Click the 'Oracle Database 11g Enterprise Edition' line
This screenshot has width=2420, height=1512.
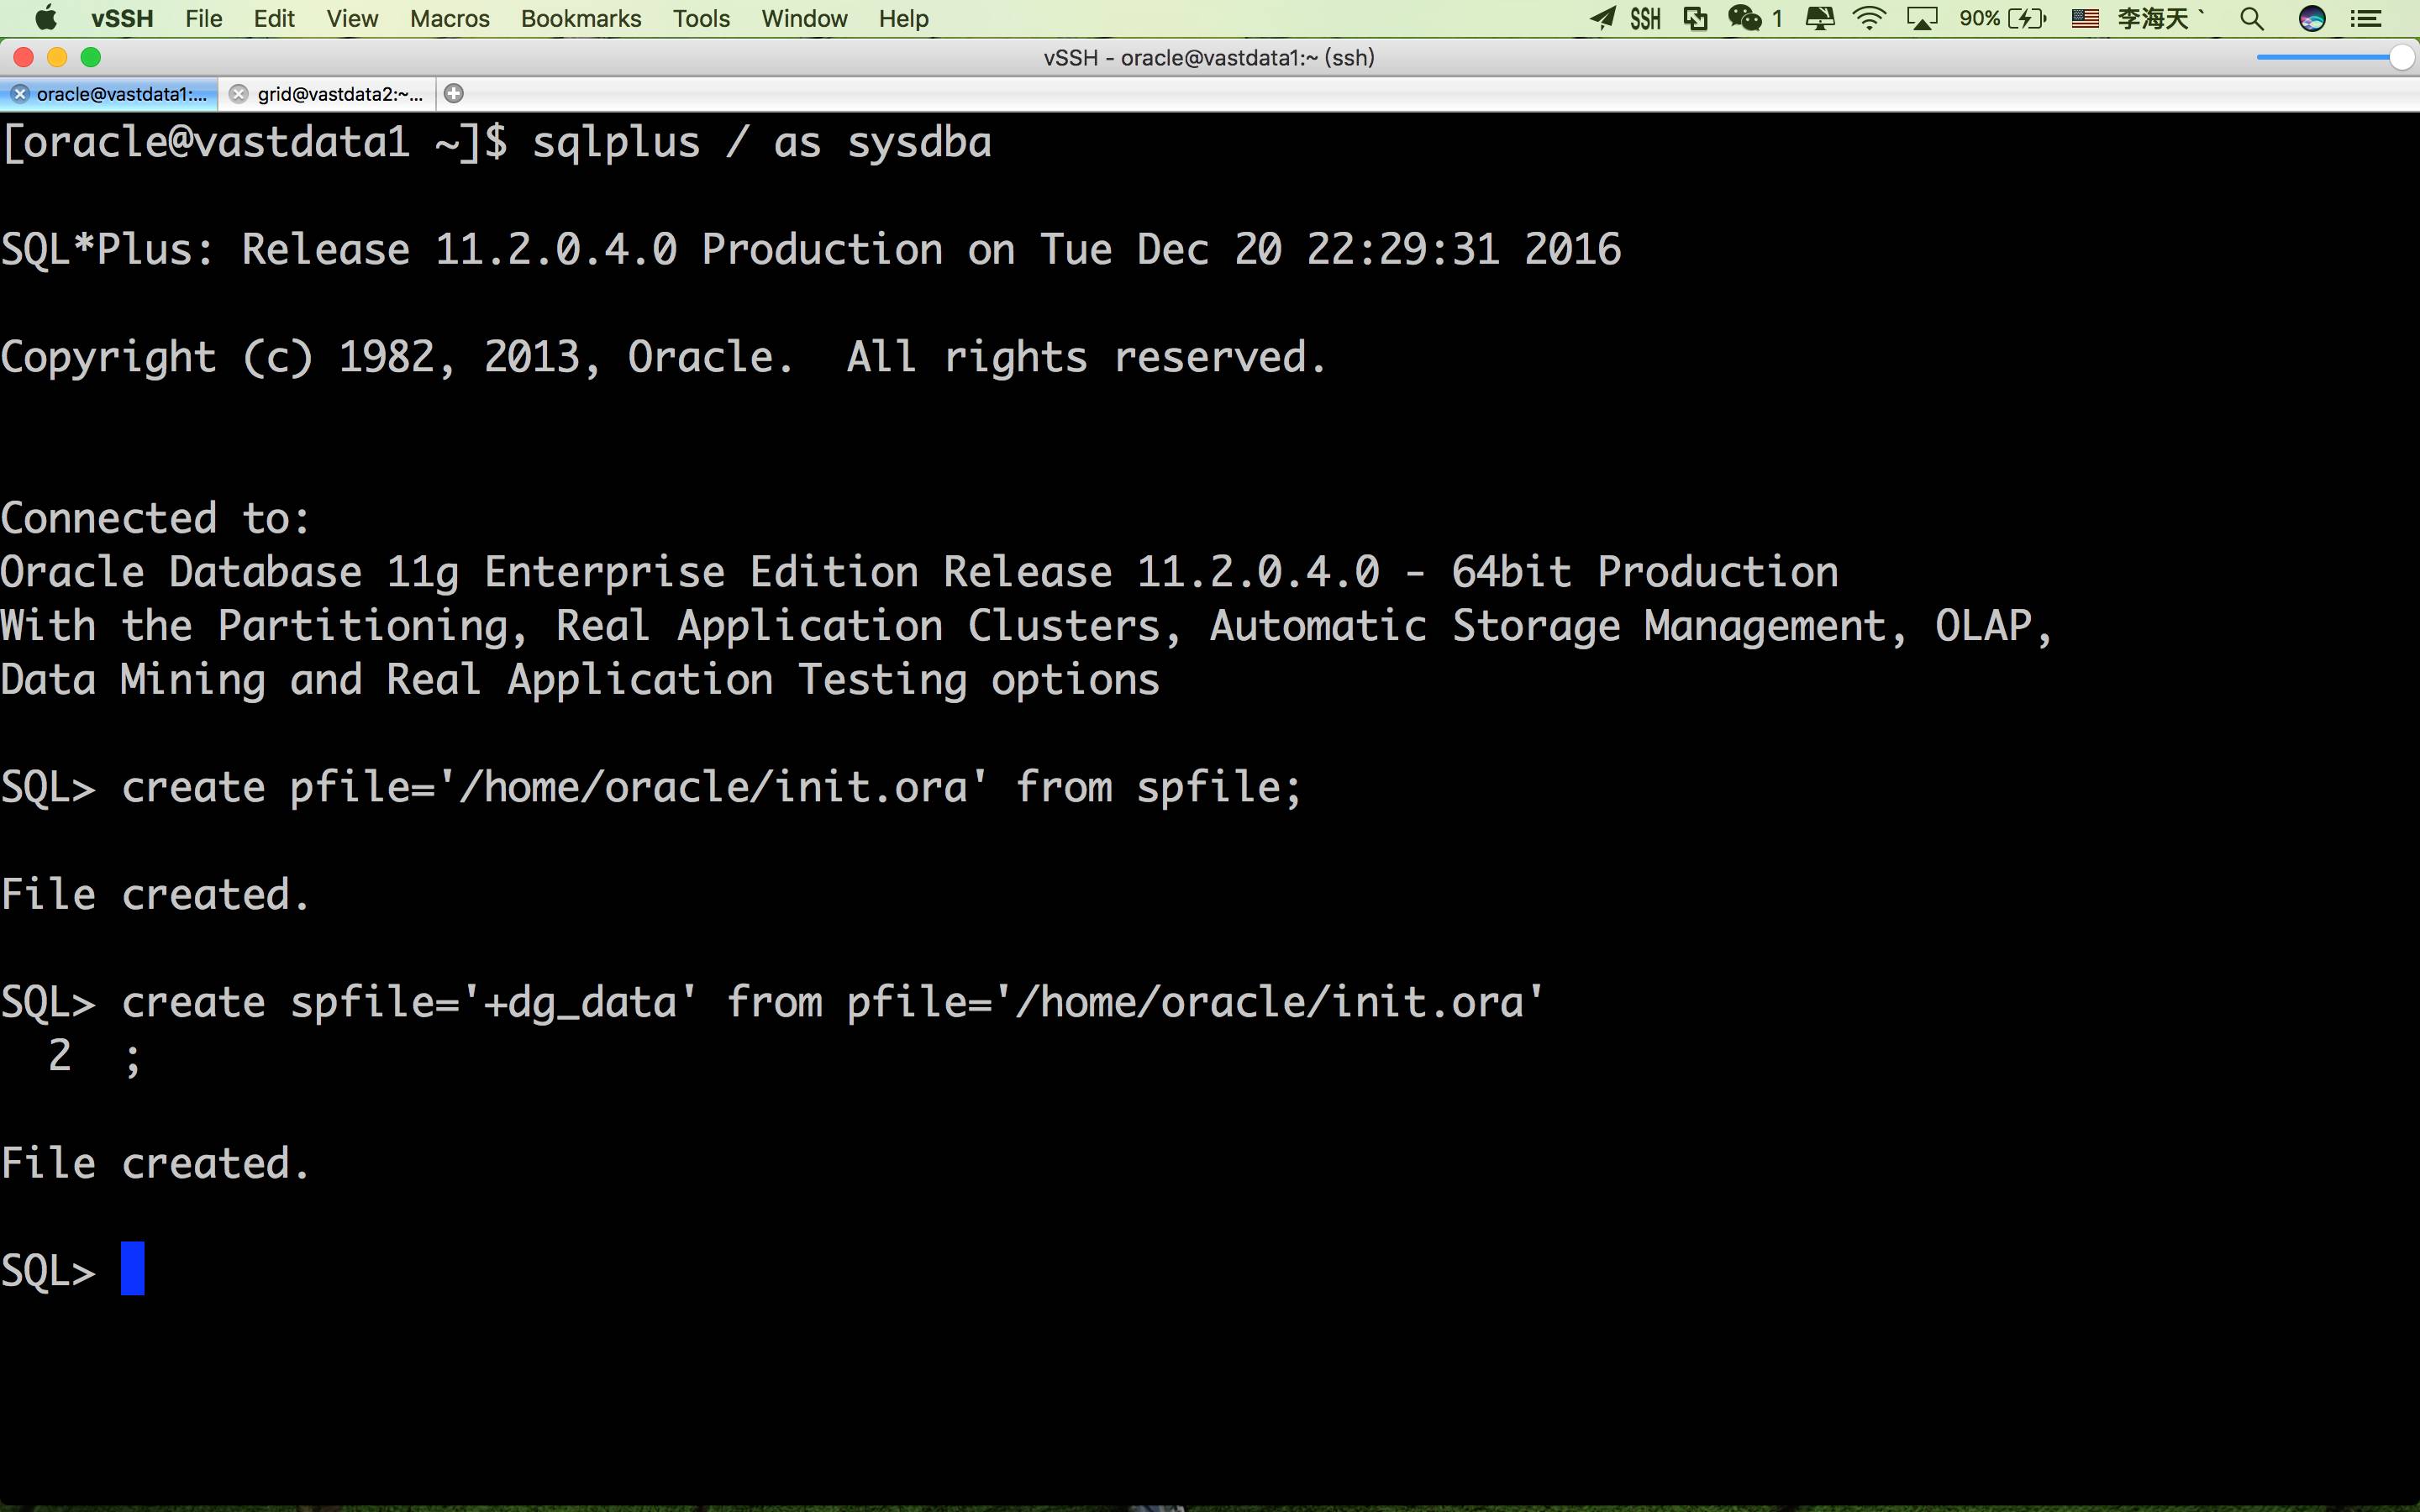(x=920, y=572)
